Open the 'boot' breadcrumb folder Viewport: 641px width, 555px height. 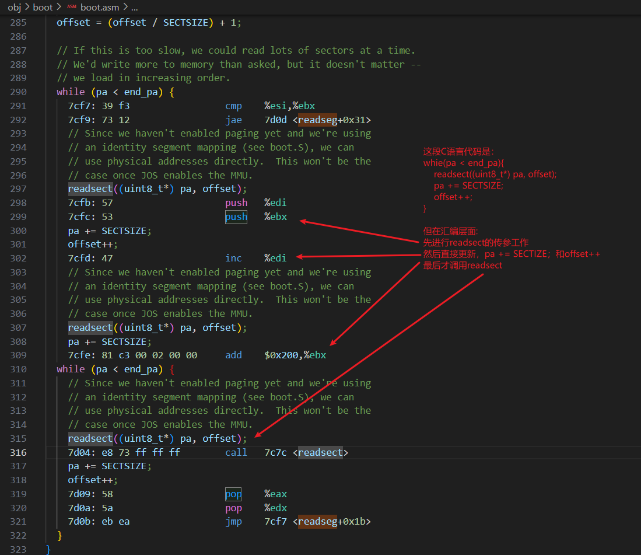(x=43, y=8)
